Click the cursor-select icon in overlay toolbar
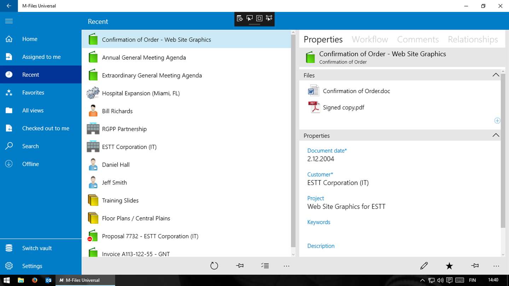Image resolution: width=509 pixels, height=286 pixels. click(x=250, y=18)
